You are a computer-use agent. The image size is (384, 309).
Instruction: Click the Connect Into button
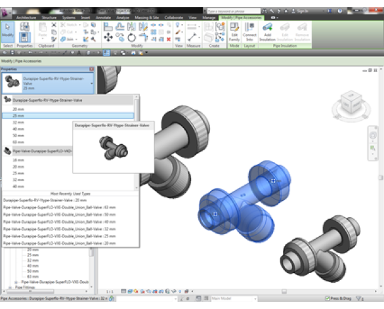[x=249, y=32]
